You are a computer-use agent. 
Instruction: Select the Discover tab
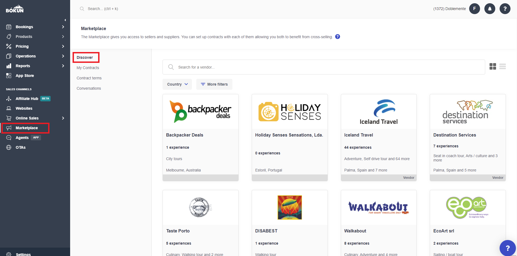[x=85, y=57]
